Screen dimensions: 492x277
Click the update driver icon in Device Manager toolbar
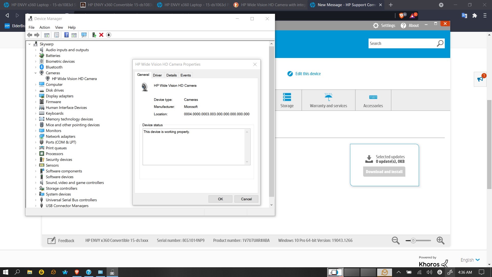94,35
